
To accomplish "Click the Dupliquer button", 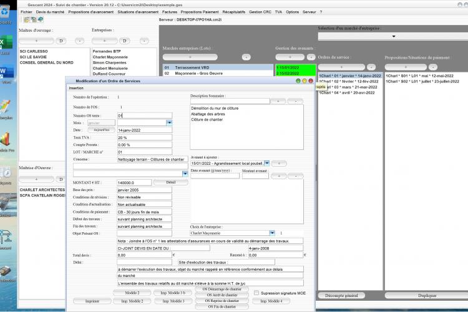I will coord(427,296).
